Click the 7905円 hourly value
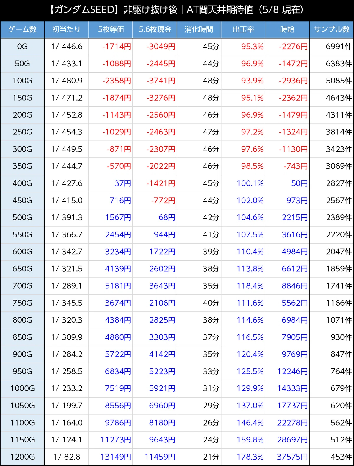Screen dimensions: 354x466 (x=295, y=337)
